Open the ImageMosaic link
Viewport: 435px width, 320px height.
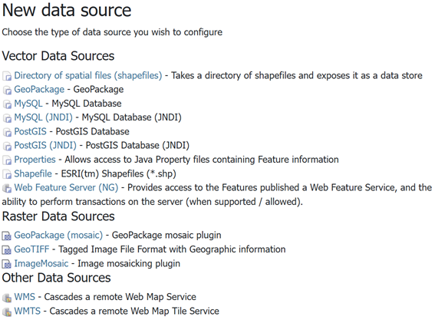click(41, 264)
